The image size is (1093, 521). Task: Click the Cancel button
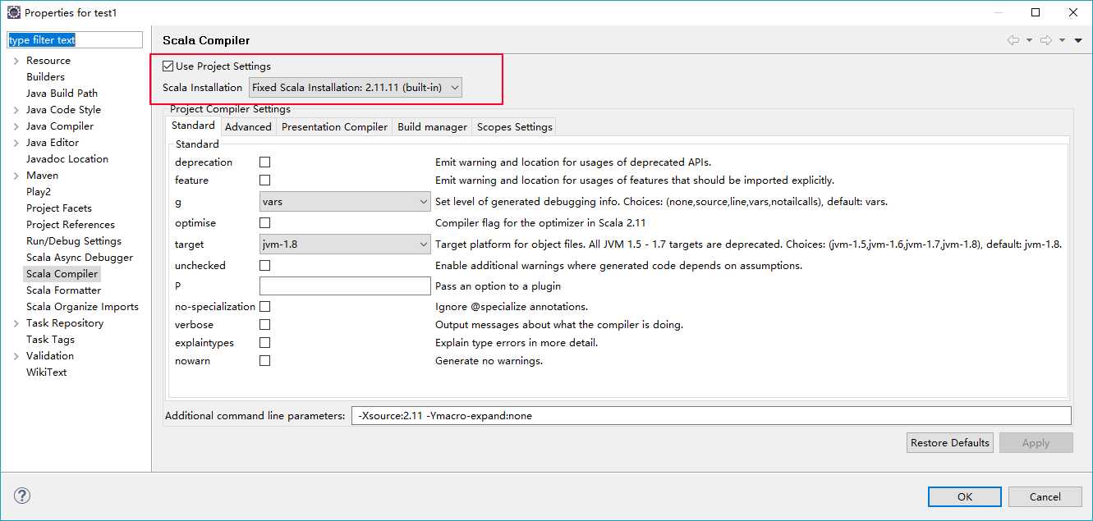[1045, 496]
